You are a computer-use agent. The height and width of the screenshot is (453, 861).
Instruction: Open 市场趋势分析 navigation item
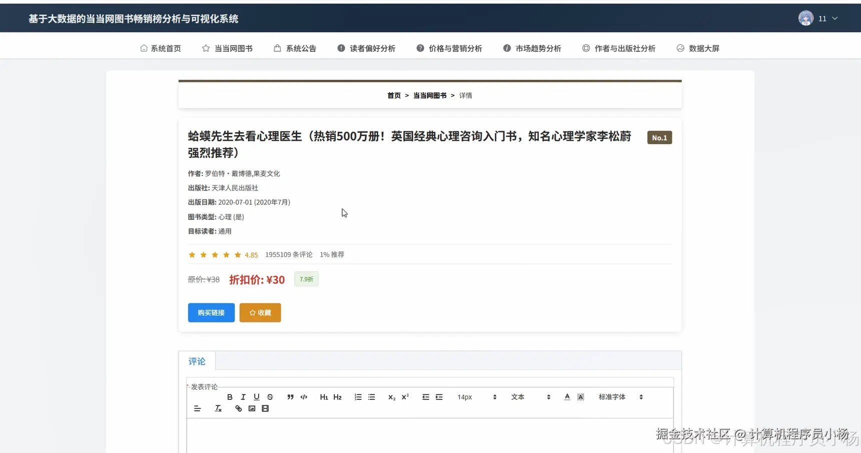pyautogui.click(x=532, y=48)
